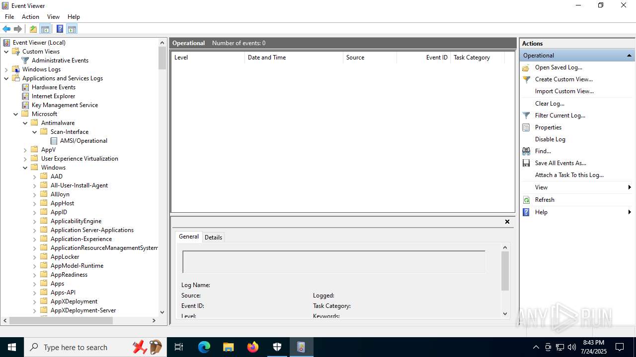Click the event description text box
The width and height of the screenshot is (636, 357).
(x=333, y=262)
